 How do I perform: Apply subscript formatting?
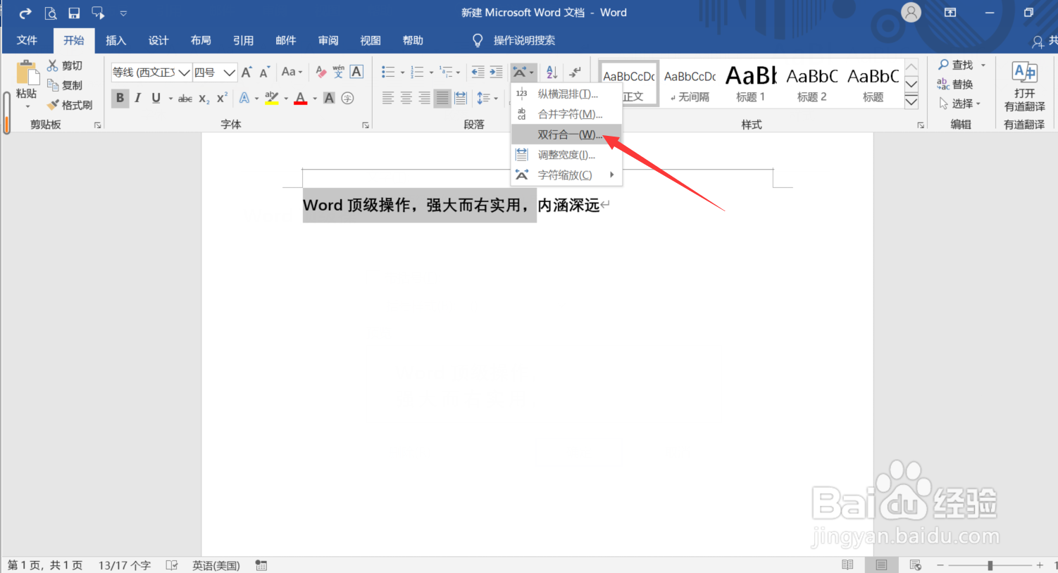pos(204,99)
